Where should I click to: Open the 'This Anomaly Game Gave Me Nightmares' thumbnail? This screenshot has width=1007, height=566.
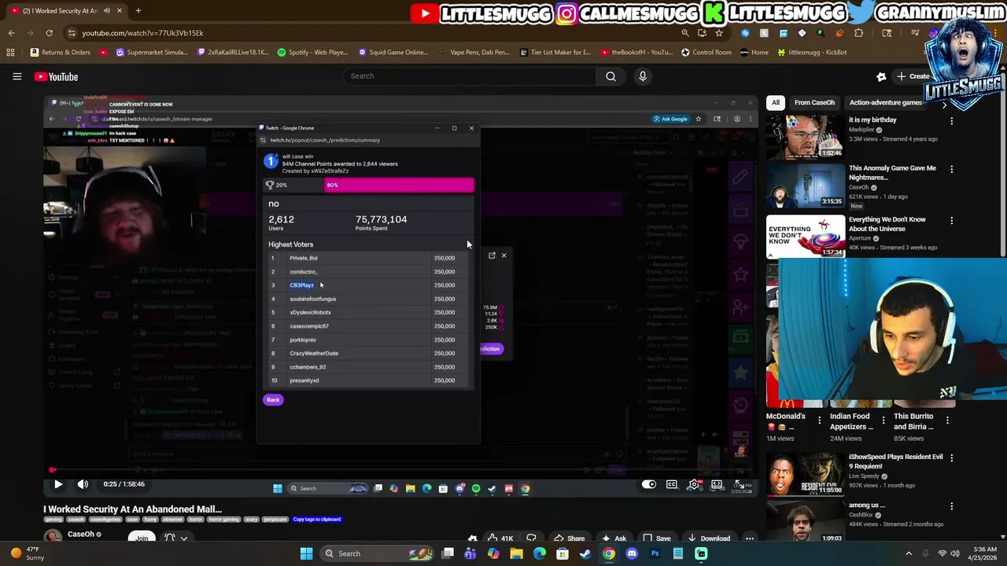(x=805, y=185)
